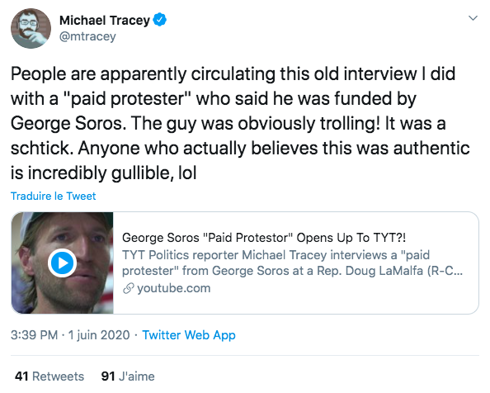This screenshot has width=490, height=393.
Task: Open the @mtracey handle link
Action: pos(87,36)
